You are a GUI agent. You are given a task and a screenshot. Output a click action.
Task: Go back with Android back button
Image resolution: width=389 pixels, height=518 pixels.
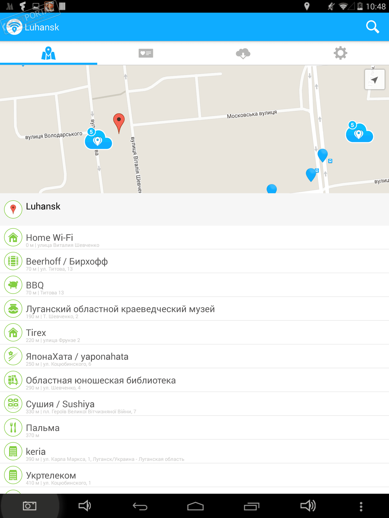[x=140, y=506]
